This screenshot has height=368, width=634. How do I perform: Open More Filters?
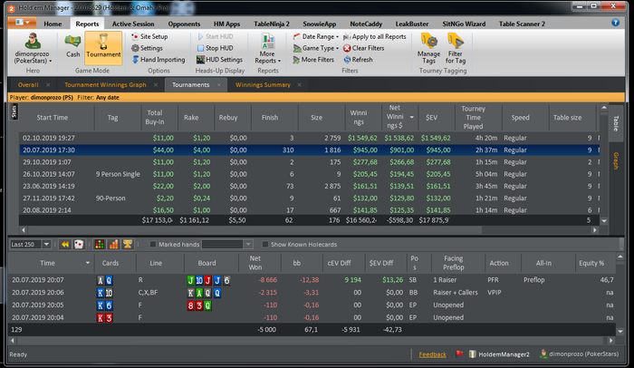pos(313,60)
